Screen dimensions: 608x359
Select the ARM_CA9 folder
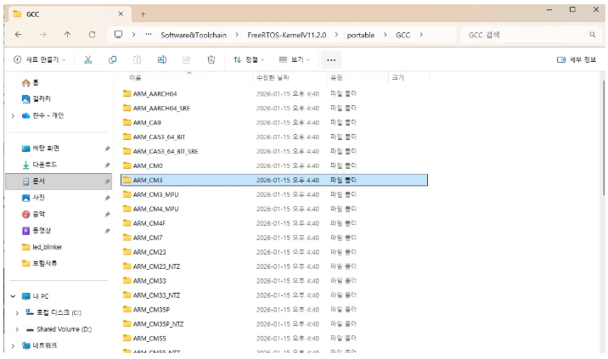[x=274, y=122]
